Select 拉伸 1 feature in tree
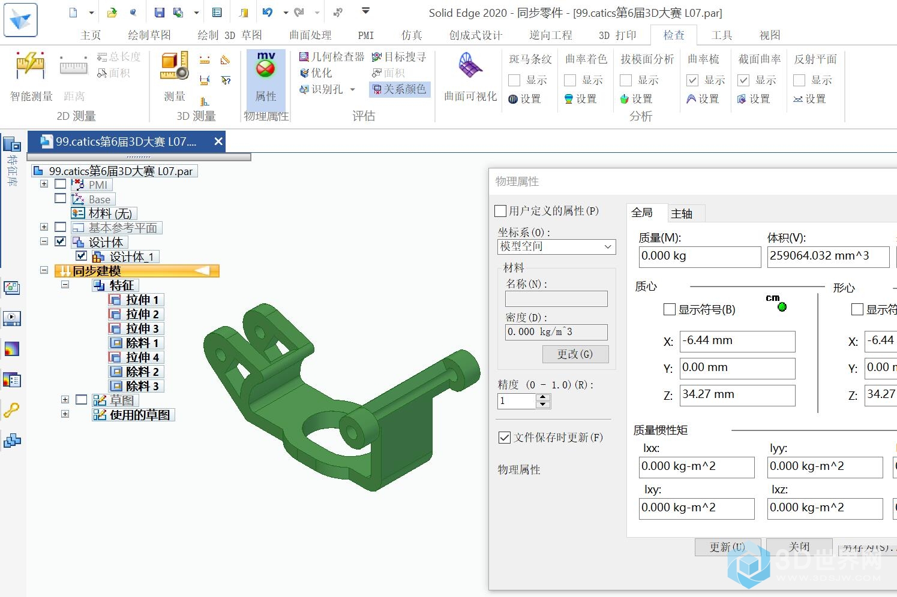Viewport: 897px width, 597px height. (135, 300)
